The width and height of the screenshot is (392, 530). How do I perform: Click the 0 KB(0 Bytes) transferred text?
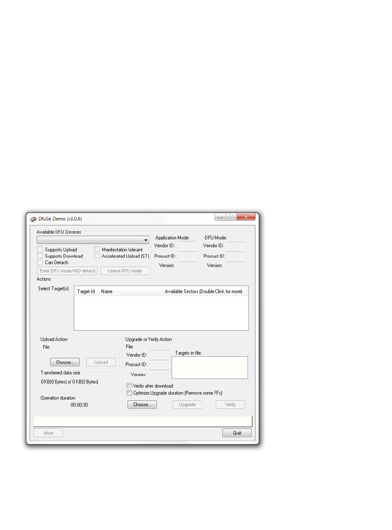point(70,382)
